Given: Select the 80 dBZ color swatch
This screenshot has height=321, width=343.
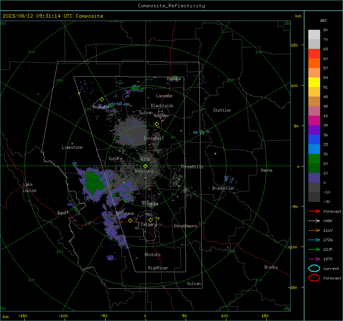Looking at the screenshot, I should 314,35.
